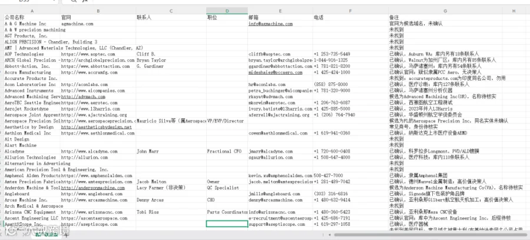Screen dimensions: 530x240
Task: Select the Fractional CFO position cell
Action: click(227, 151)
